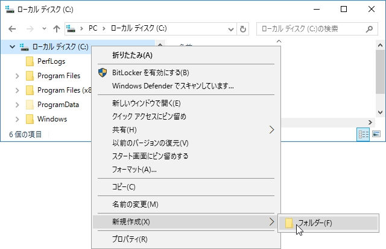Choose 新しいウィンドウで開く(E)

pos(186,103)
